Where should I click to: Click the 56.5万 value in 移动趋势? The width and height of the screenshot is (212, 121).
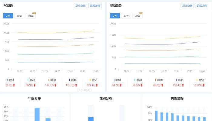136,85
